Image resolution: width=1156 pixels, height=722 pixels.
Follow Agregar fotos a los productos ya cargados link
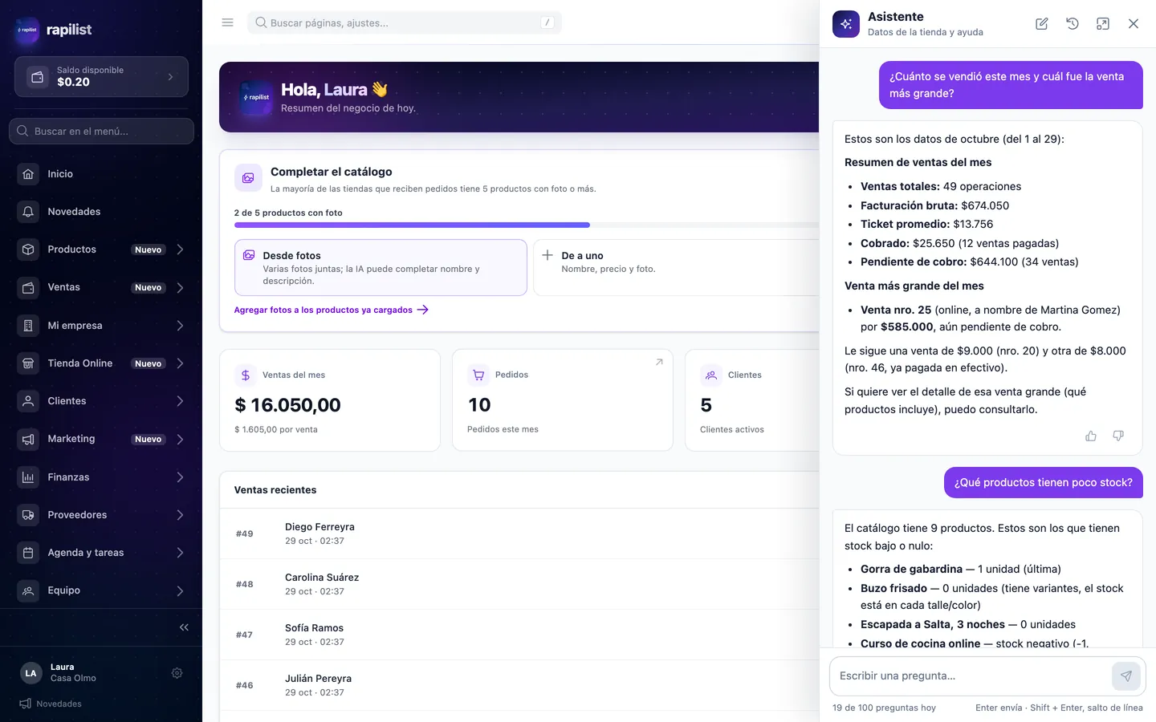(331, 310)
